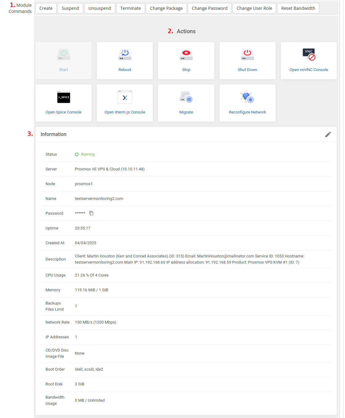Click the Backups Files Limit value 7

[x=76, y=306]
